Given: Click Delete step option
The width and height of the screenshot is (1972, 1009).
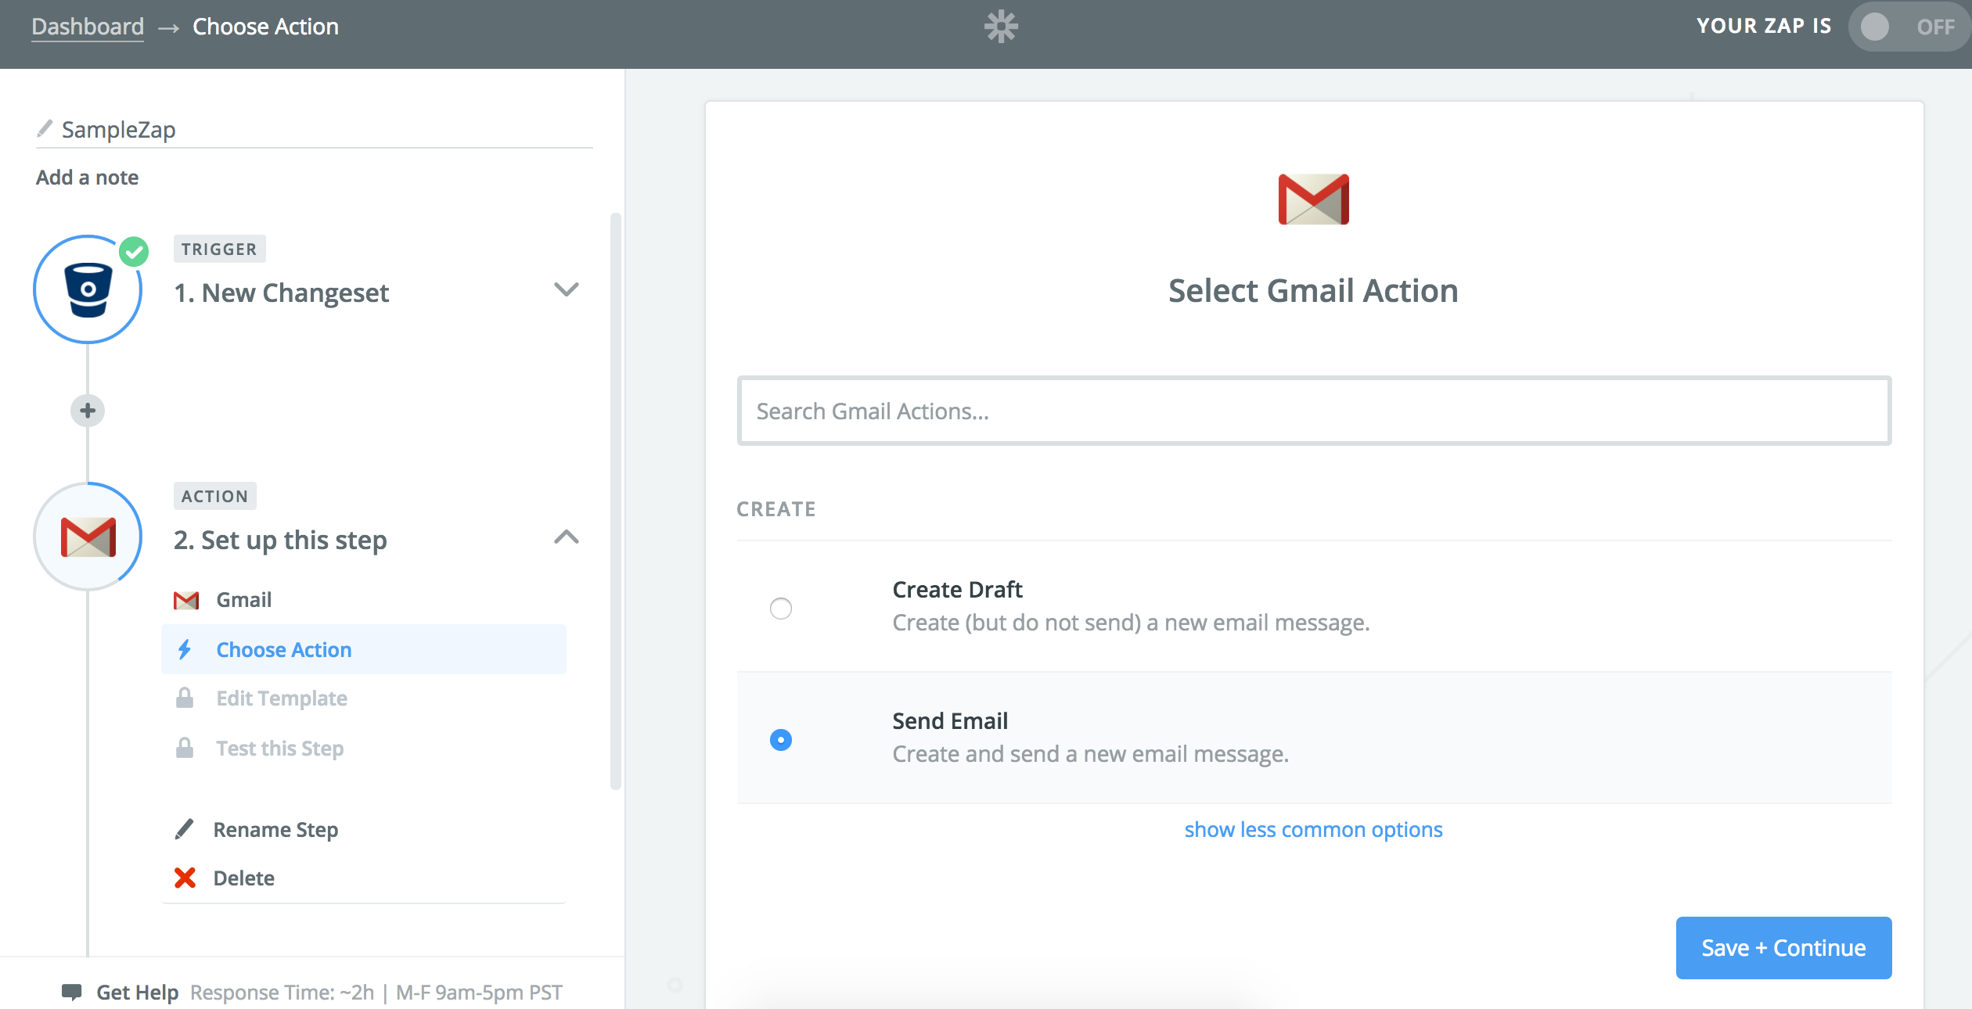Looking at the screenshot, I should pyautogui.click(x=243, y=878).
